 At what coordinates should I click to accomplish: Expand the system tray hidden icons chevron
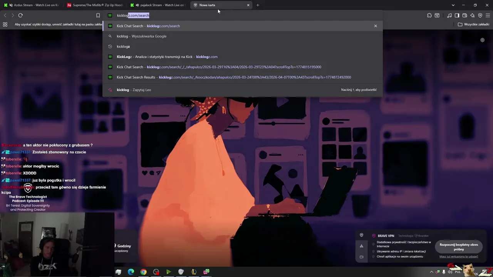(431, 272)
